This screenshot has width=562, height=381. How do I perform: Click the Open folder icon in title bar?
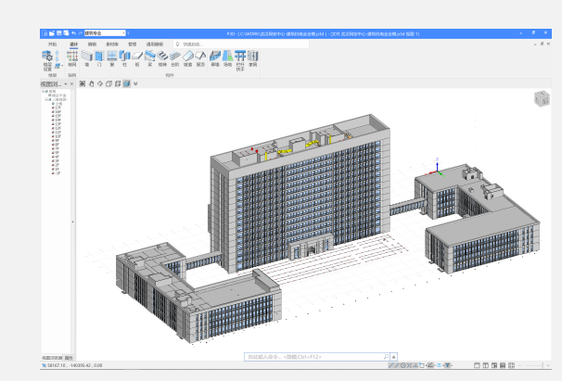pos(52,33)
